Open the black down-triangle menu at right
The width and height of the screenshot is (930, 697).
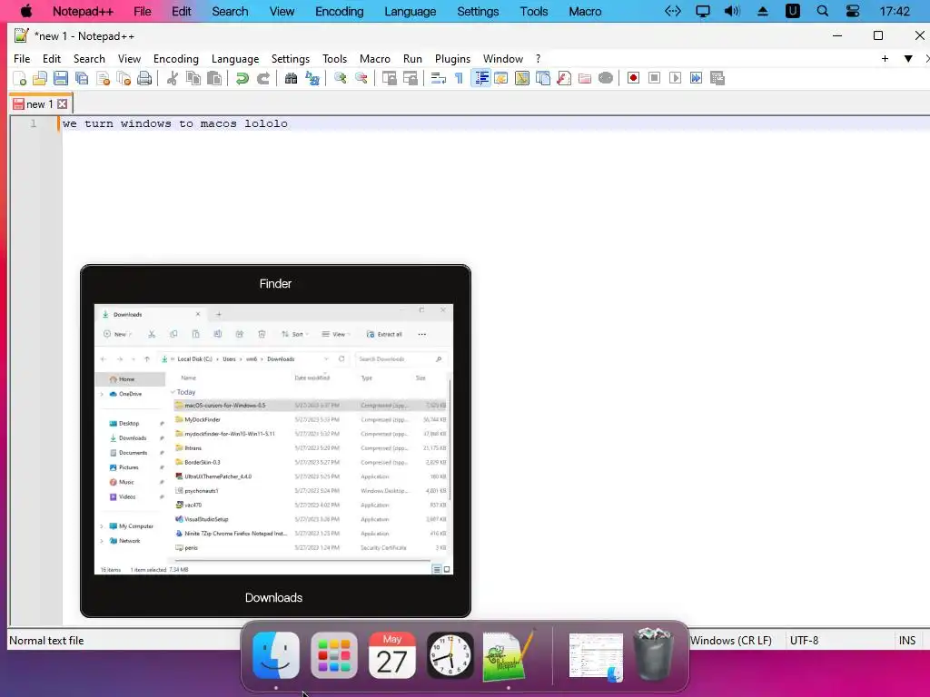pyautogui.click(x=908, y=59)
